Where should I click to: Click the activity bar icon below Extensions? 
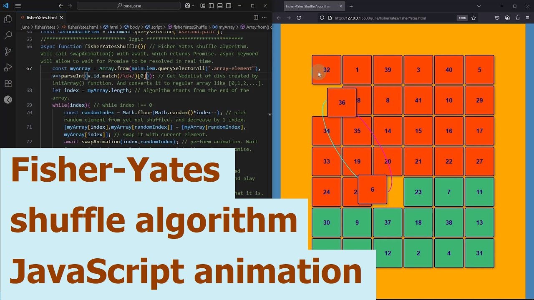(8, 100)
